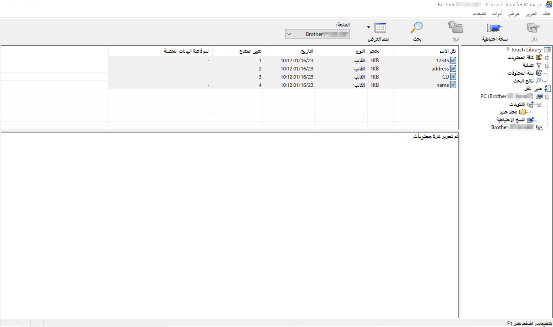553x327 pixels.
Task: Expand the All Contents (كافة المحتويات) tree node
Action: click(547, 58)
